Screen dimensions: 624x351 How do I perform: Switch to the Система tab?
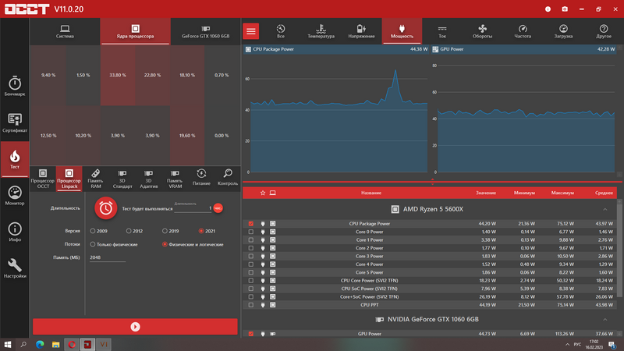click(x=65, y=31)
